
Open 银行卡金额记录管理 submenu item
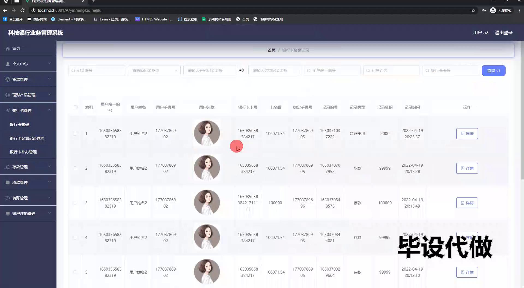point(27,138)
